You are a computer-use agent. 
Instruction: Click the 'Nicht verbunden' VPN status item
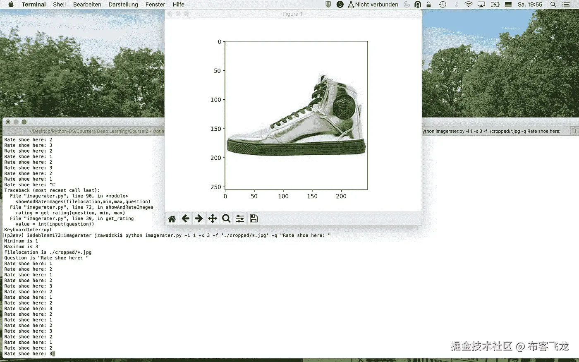[x=373, y=5]
